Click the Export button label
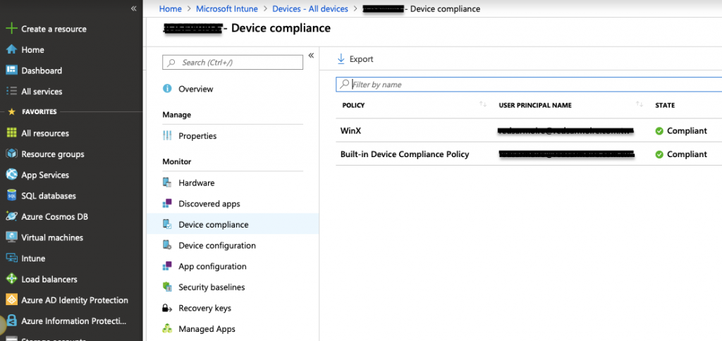 [362, 59]
